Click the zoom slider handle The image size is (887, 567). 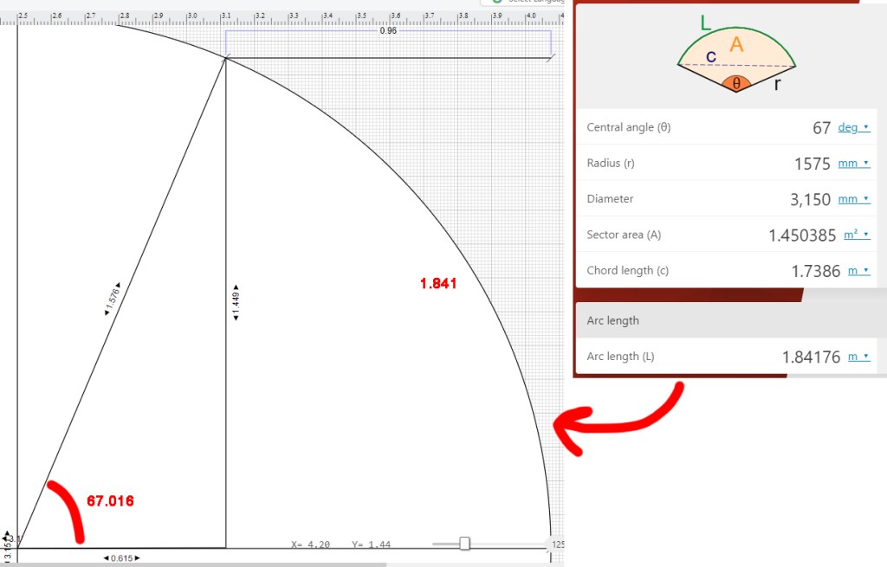(464, 544)
